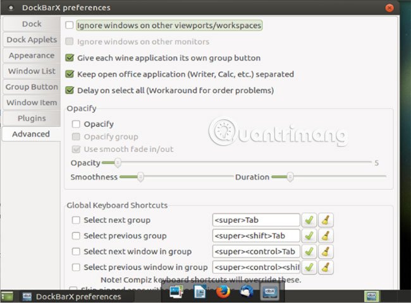Enable the Opacify checkbox
Image resolution: width=411 pixels, height=303 pixels.
coord(76,124)
